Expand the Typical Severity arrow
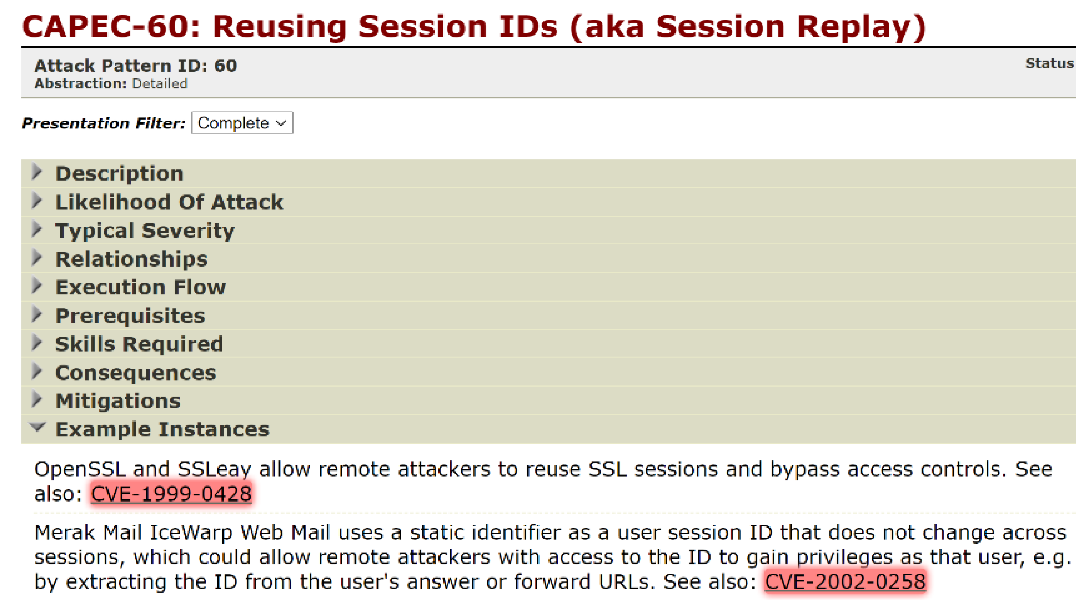The height and width of the screenshot is (614, 1088). [37, 229]
